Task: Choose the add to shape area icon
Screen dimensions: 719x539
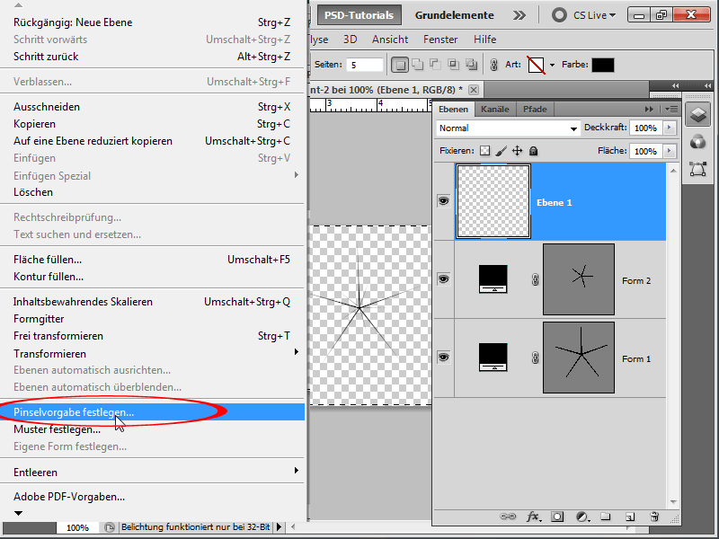Action: [418, 65]
